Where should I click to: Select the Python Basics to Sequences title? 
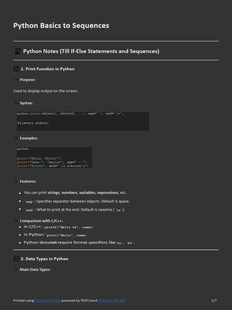(x=61, y=25)
